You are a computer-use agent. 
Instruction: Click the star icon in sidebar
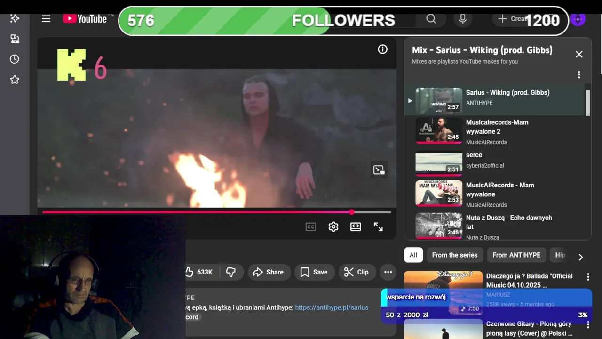(x=15, y=80)
